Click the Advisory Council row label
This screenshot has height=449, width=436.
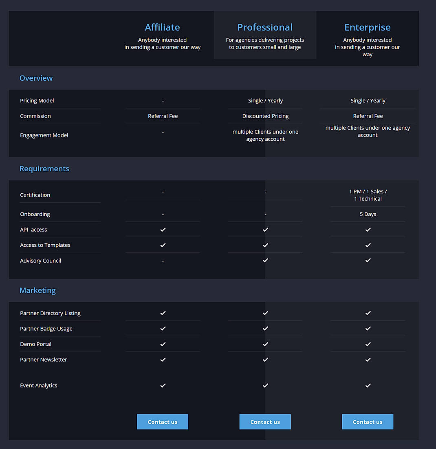(x=41, y=261)
